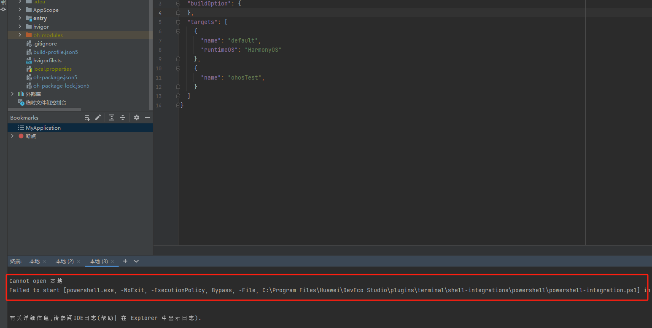
Task: Click the .gitignore file icon
Action: [x=29, y=44]
